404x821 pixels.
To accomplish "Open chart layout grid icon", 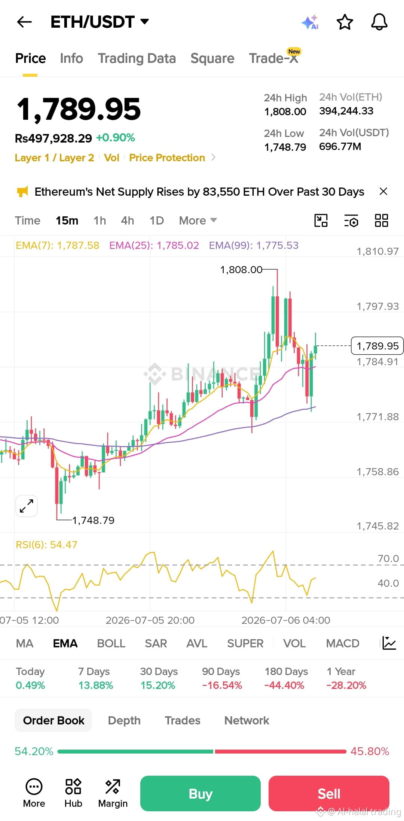I will [381, 220].
